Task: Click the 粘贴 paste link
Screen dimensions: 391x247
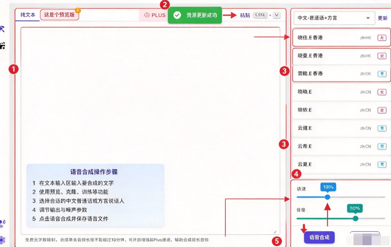Action: 245,15
